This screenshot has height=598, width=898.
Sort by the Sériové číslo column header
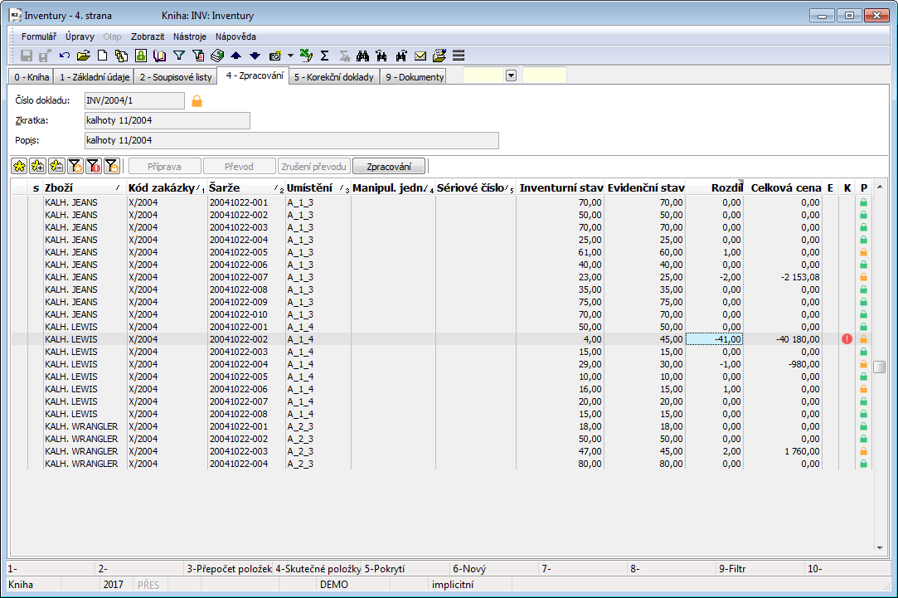[x=475, y=188]
